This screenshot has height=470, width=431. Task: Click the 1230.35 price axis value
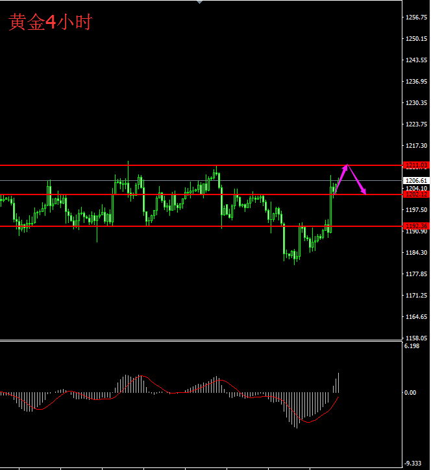[416, 103]
